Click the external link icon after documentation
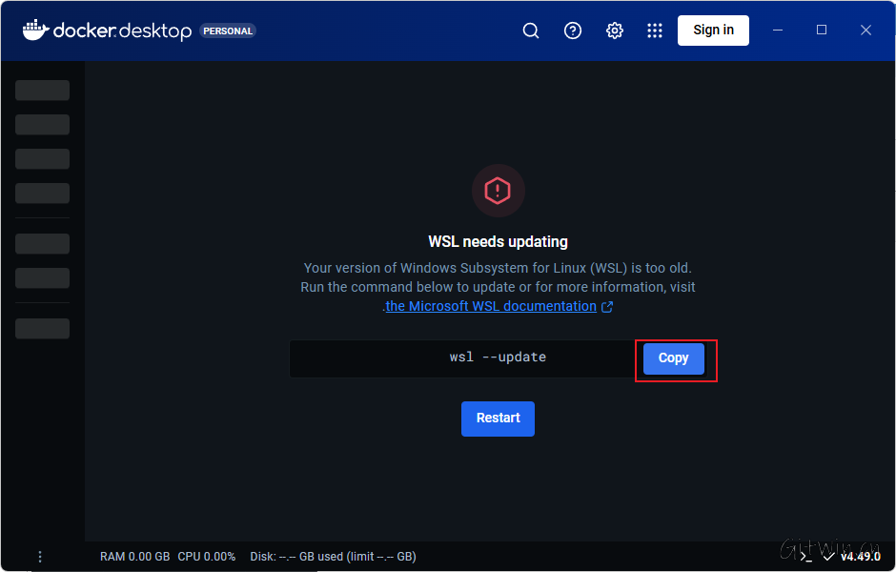This screenshot has width=896, height=572. (607, 307)
